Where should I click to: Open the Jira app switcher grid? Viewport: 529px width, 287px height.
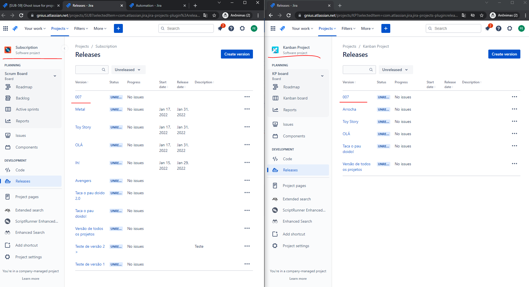click(x=5, y=28)
